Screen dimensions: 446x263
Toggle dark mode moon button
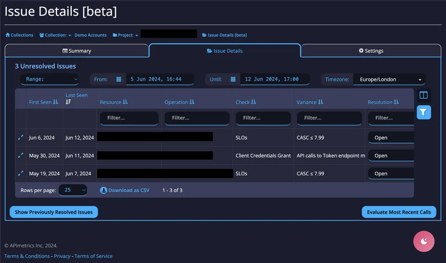(424, 241)
